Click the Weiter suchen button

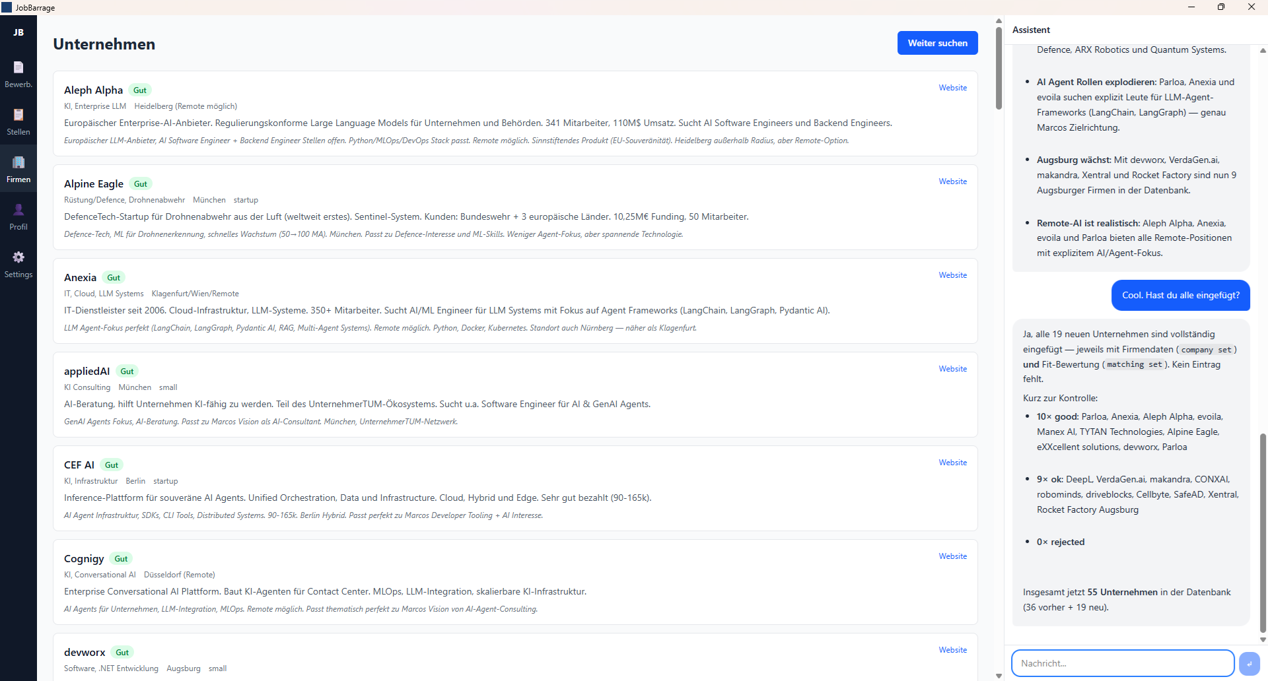tap(937, 43)
